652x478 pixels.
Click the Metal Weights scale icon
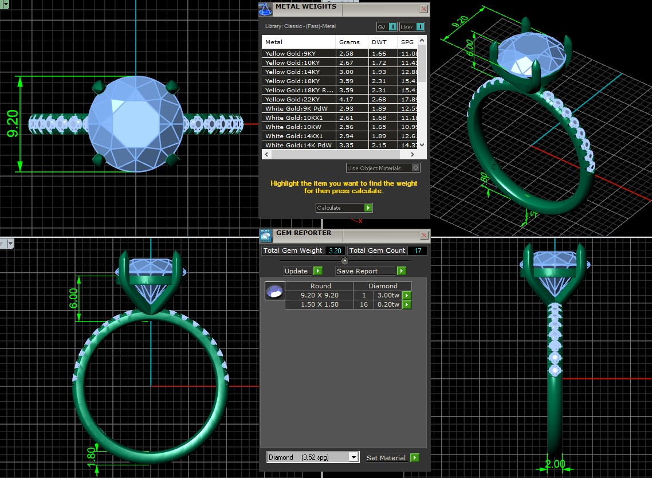pyautogui.click(x=265, y=9)
